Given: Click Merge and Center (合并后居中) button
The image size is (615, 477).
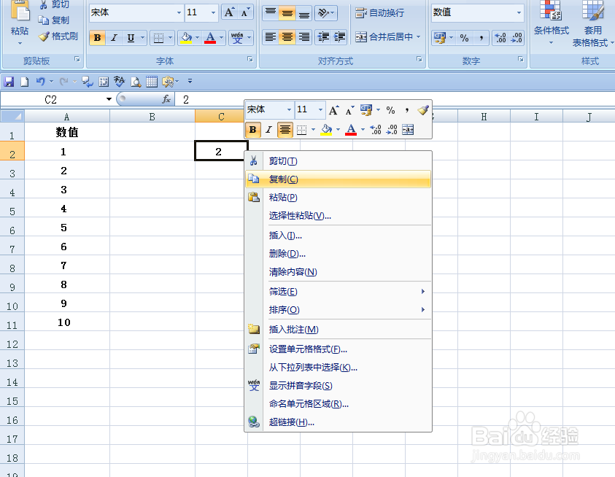Looking at the screenshot, I should (x=384, y=37).
